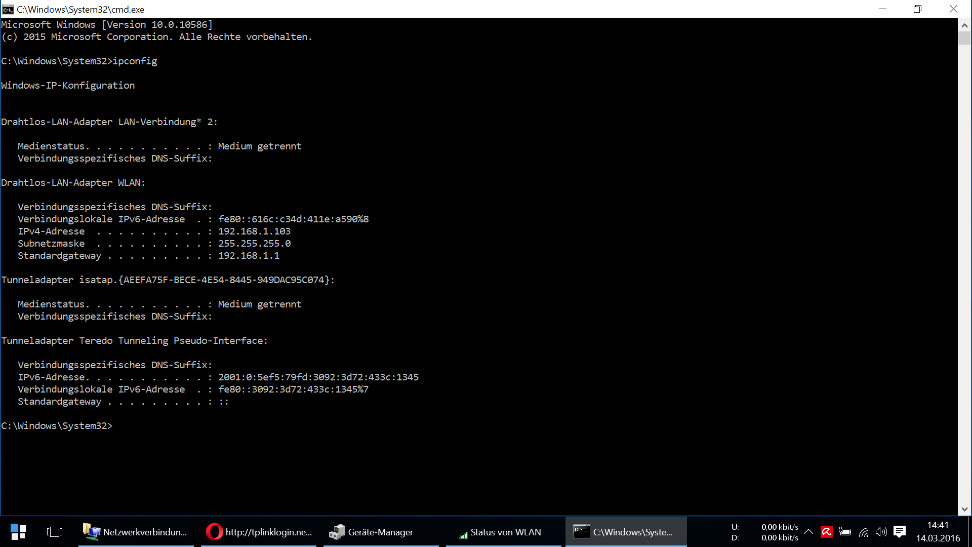Open Task View from taskbar
Screen dimensions: 972x547
pyautogui.click(x=54, y=532)
